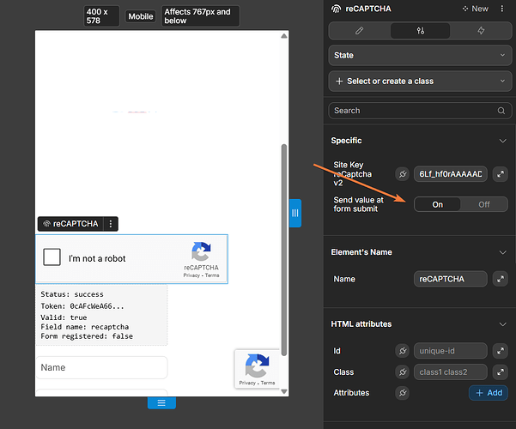The height and width of the screenshot is (429, 516).
Task: Collapse the HTML attributes section
Action: (x=502, y=324)
